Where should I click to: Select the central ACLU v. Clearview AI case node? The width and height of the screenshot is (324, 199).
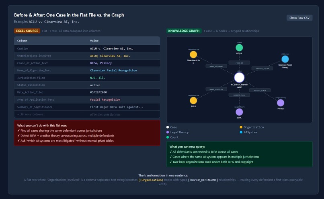[239, 78]
